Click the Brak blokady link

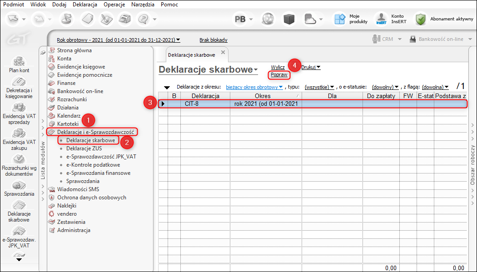[213, 40]
